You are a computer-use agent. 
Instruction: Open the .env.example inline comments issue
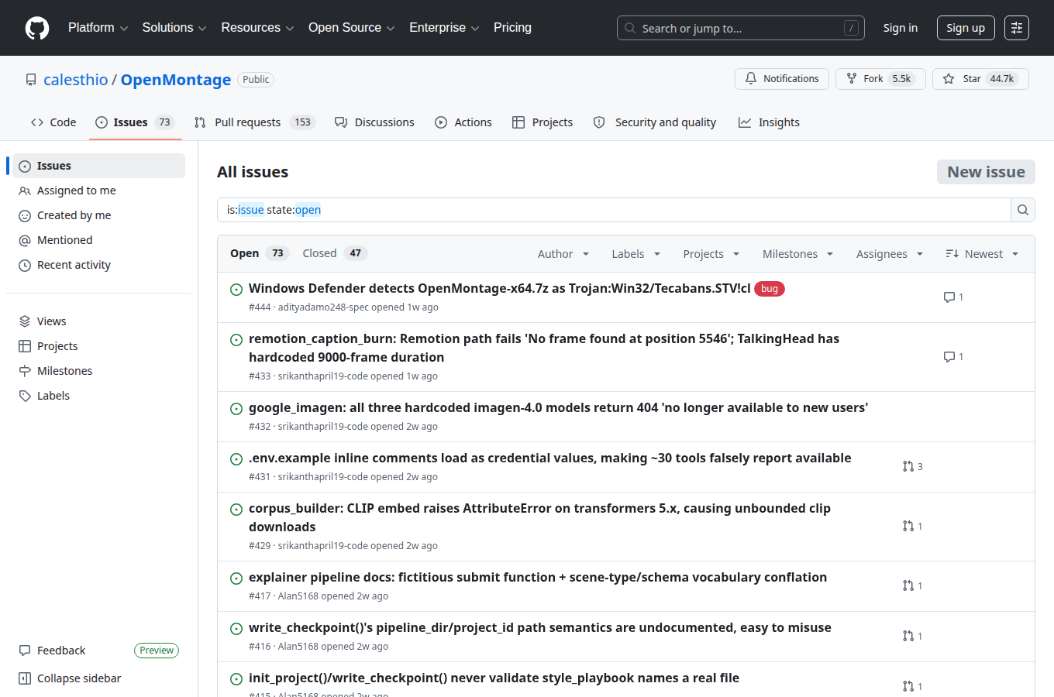click(550, 458)
